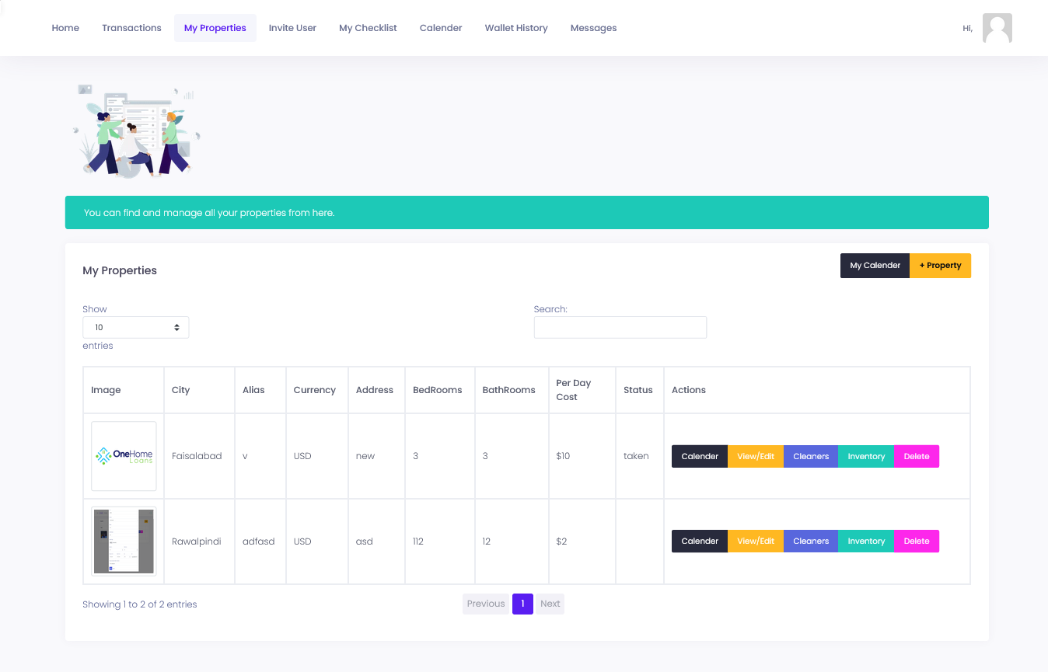Add a new property with + Property
This screenshot has width=1048, height=672.
[940, 266]
